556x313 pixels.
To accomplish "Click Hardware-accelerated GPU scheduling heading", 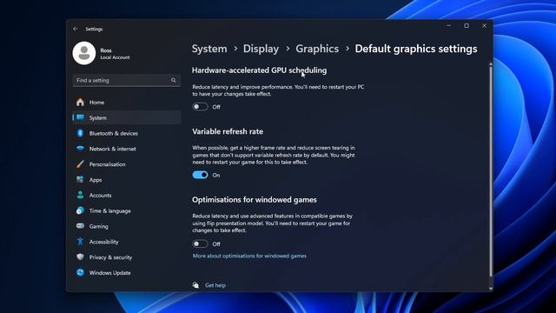I will pos(259,70).
